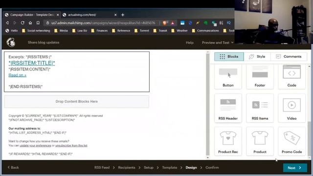The width and height of the screenshot is (313, 176).
Task: Open the Weather bookmark folder
Action: coord(179,31)
